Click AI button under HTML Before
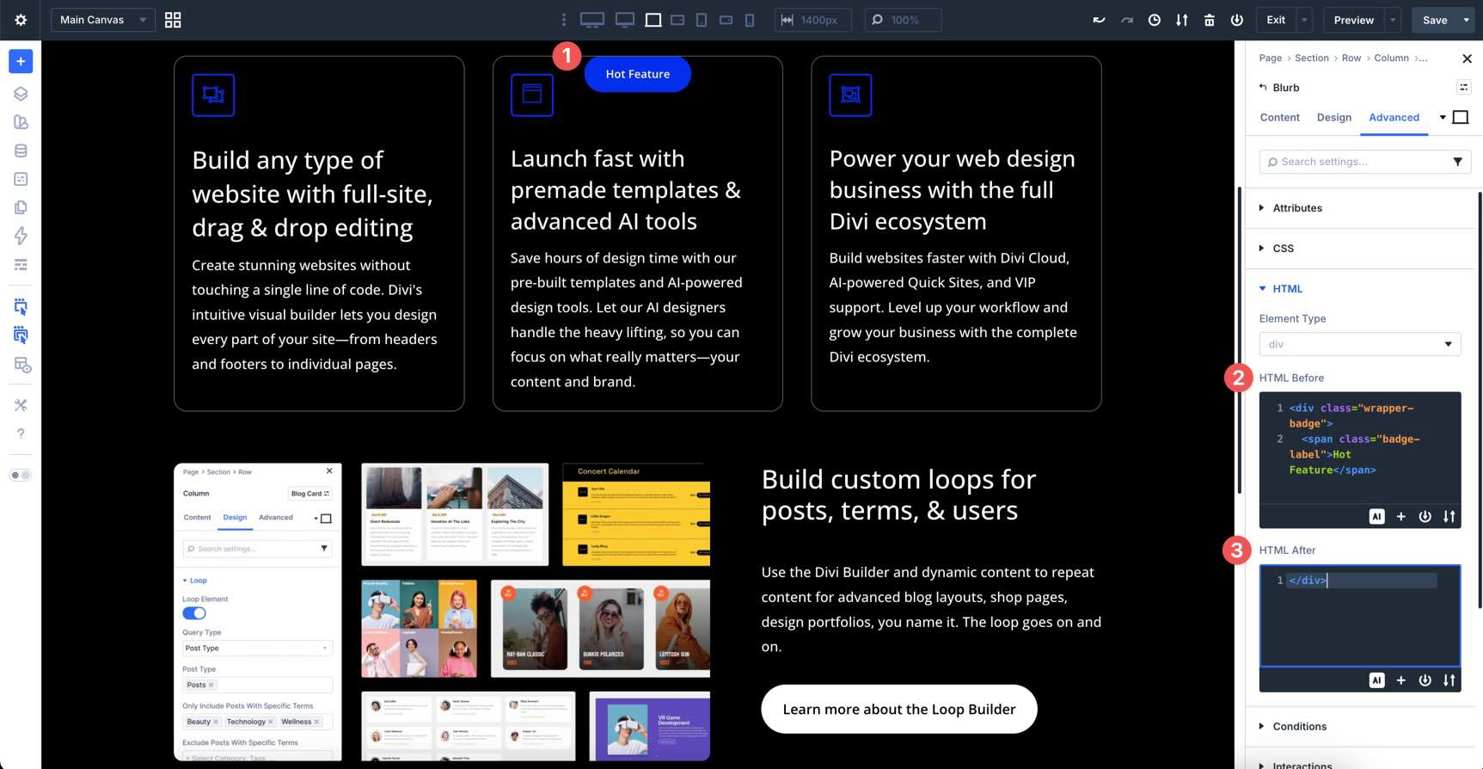The width and height of the screenshot is (1483, 769). tap(1376, 516)
